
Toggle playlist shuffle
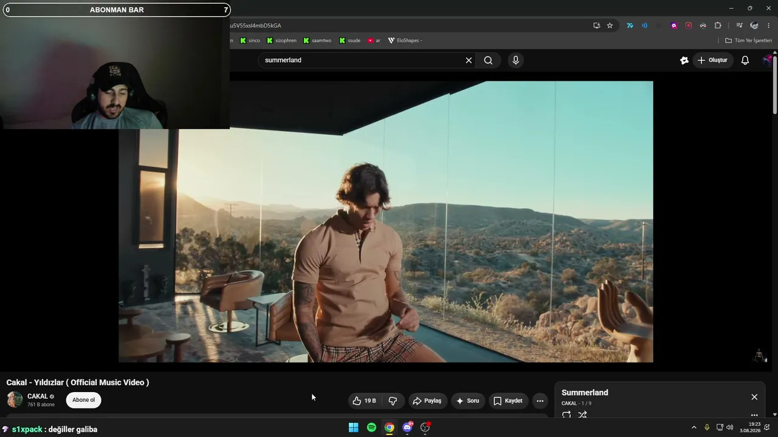[x=582, y=415]
